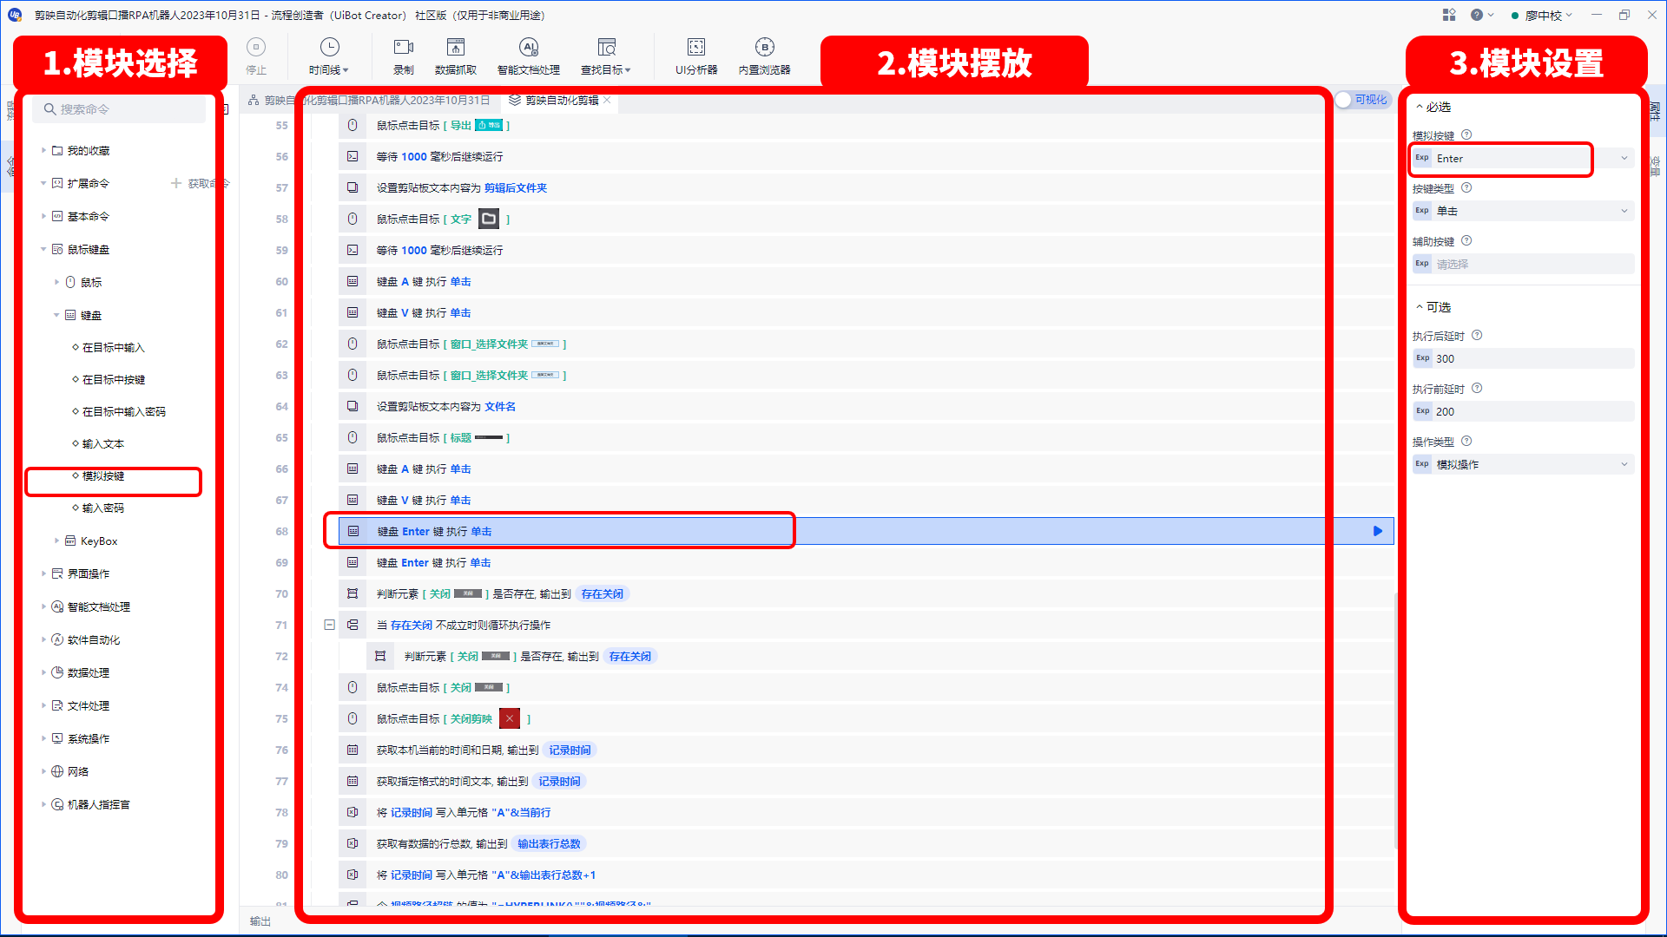
Task: Toggle Exp mode for 执行前延时 field
Action: pyautogui.click(x=1422, y=411)
